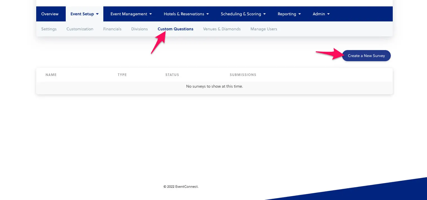Open the Hotels & Reservations dropdown menu
Screen dimensions: 427x200
[x=186, y=14]
